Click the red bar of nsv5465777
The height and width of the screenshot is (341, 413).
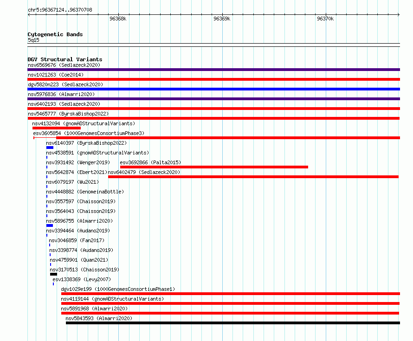(213, 118)
